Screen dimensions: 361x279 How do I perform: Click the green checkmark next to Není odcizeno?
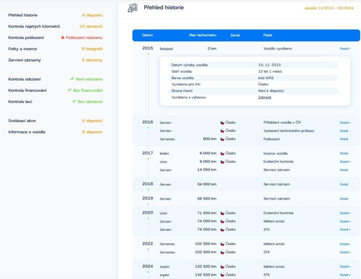coord(72,79)
